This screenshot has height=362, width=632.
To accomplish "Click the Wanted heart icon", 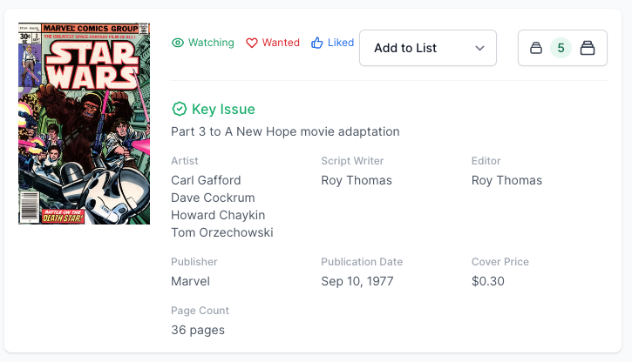I will pyautogui.click(x=252, y=43).
